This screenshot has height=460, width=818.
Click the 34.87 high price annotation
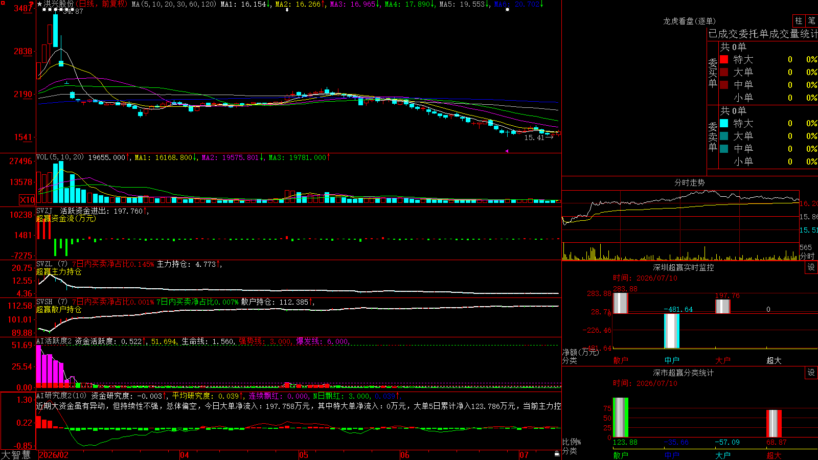tap(73, 11)
